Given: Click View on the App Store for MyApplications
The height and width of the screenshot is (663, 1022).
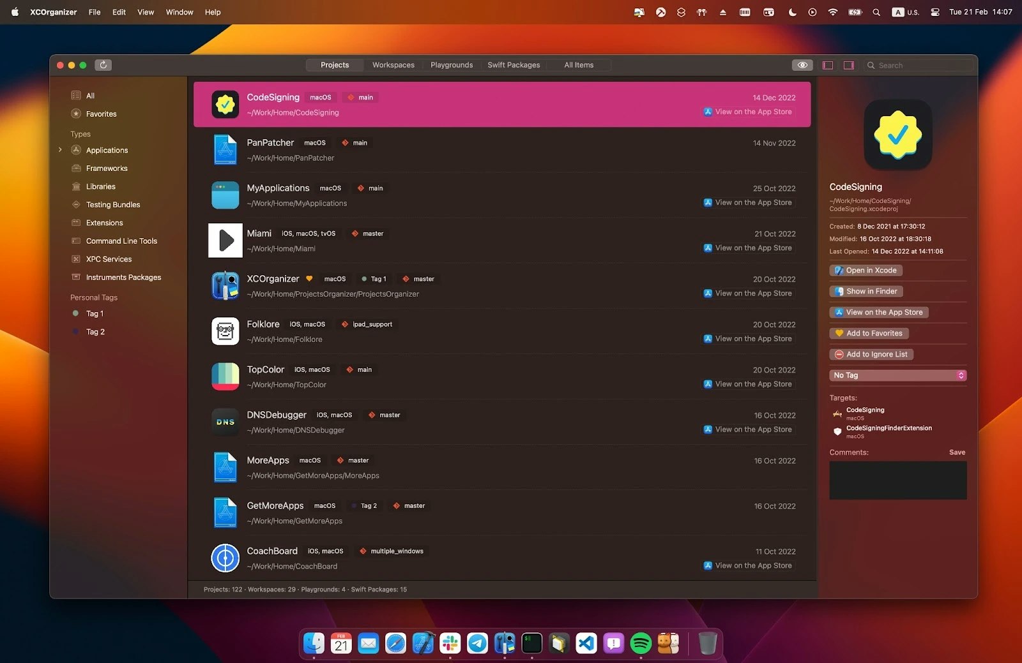Looking at the screenshot, I should [747, 203].
